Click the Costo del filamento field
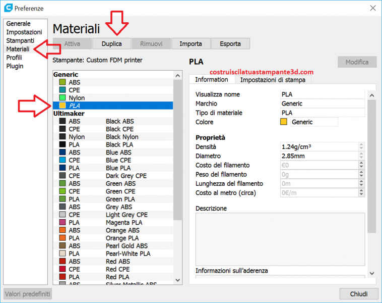The width and height of the screenshot is (382, 303). [320, 165]
